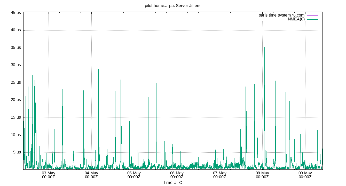Click the green legend line for NMEA(0)

(x=312, y=19)
